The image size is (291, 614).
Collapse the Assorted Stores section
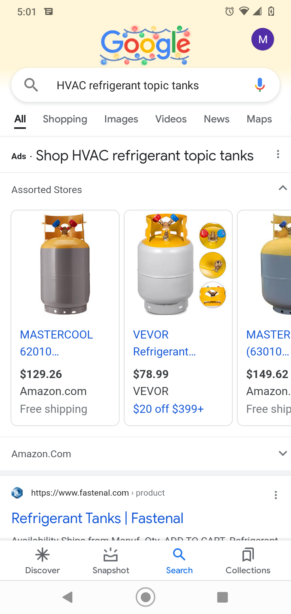[283, 188]
